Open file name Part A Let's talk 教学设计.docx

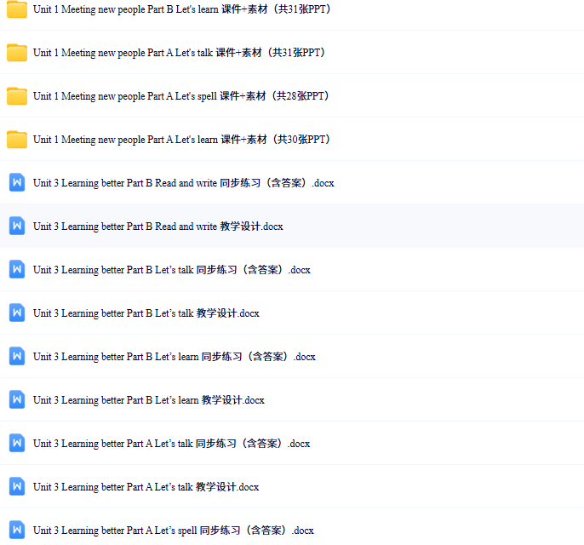[x=146, y=487]
